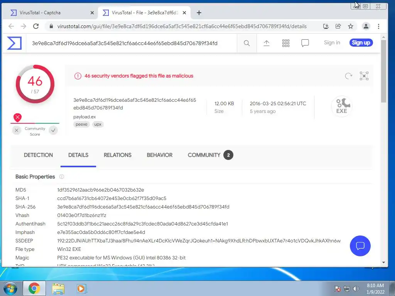
Task: Open a new browser tab
Action: [199, 13]
